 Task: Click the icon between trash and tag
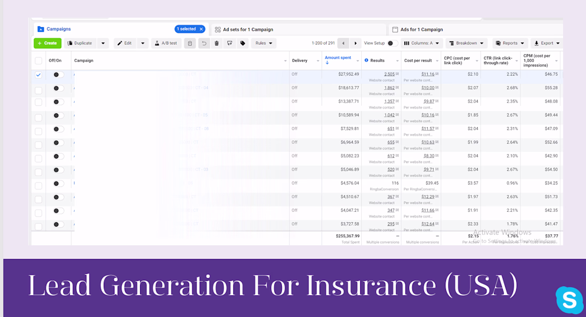point(230,43)
